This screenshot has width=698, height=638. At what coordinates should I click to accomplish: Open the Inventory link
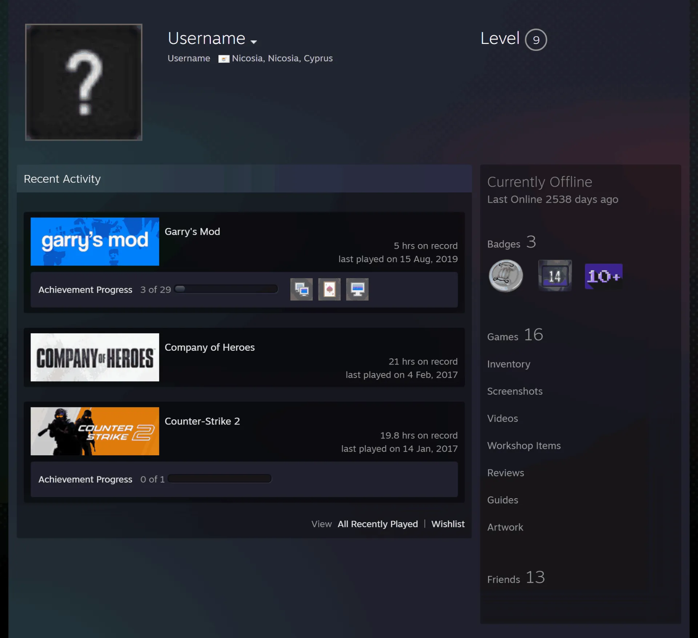tap(509, 364)
